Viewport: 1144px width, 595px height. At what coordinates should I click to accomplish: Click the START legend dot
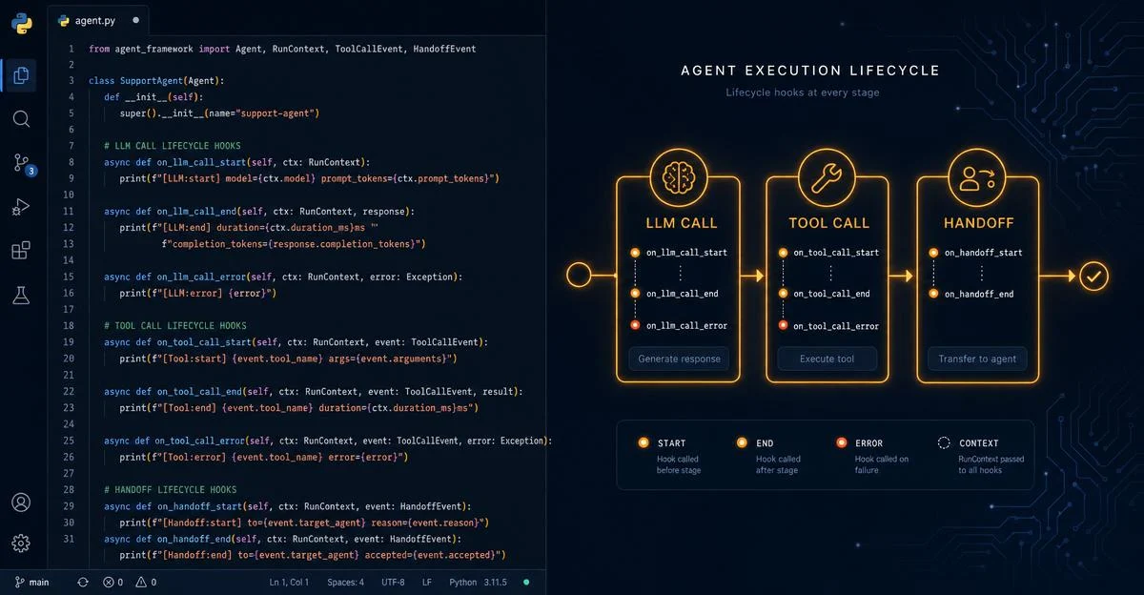(643, 442)
